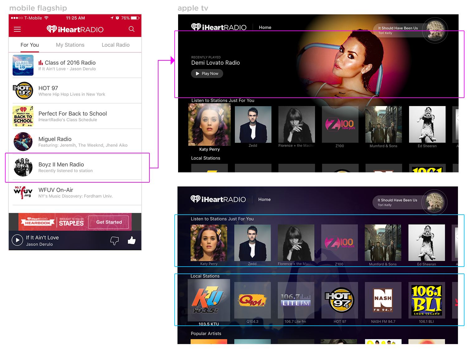Open HOT 97 title in the mobile list
This screenshot has width=467, height=350.
48,88
